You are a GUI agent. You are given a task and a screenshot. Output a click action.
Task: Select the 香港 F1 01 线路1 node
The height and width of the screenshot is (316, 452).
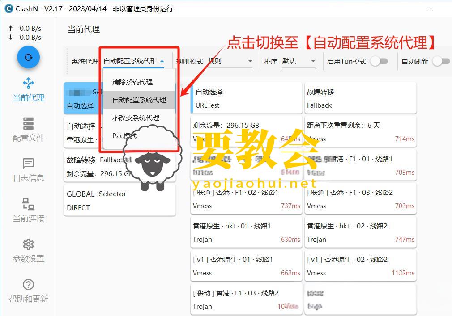pyautogui.click(x=360, y=165)
